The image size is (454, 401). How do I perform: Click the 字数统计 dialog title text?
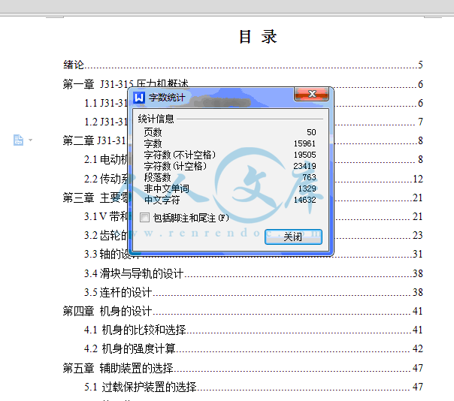pos(167,98)
